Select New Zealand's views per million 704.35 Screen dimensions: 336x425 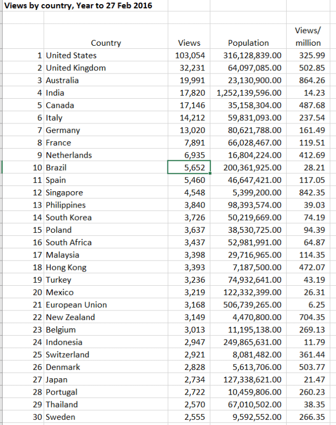coord(311,317)
